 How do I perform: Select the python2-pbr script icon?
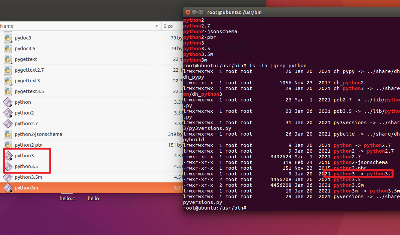coord(8,144)
